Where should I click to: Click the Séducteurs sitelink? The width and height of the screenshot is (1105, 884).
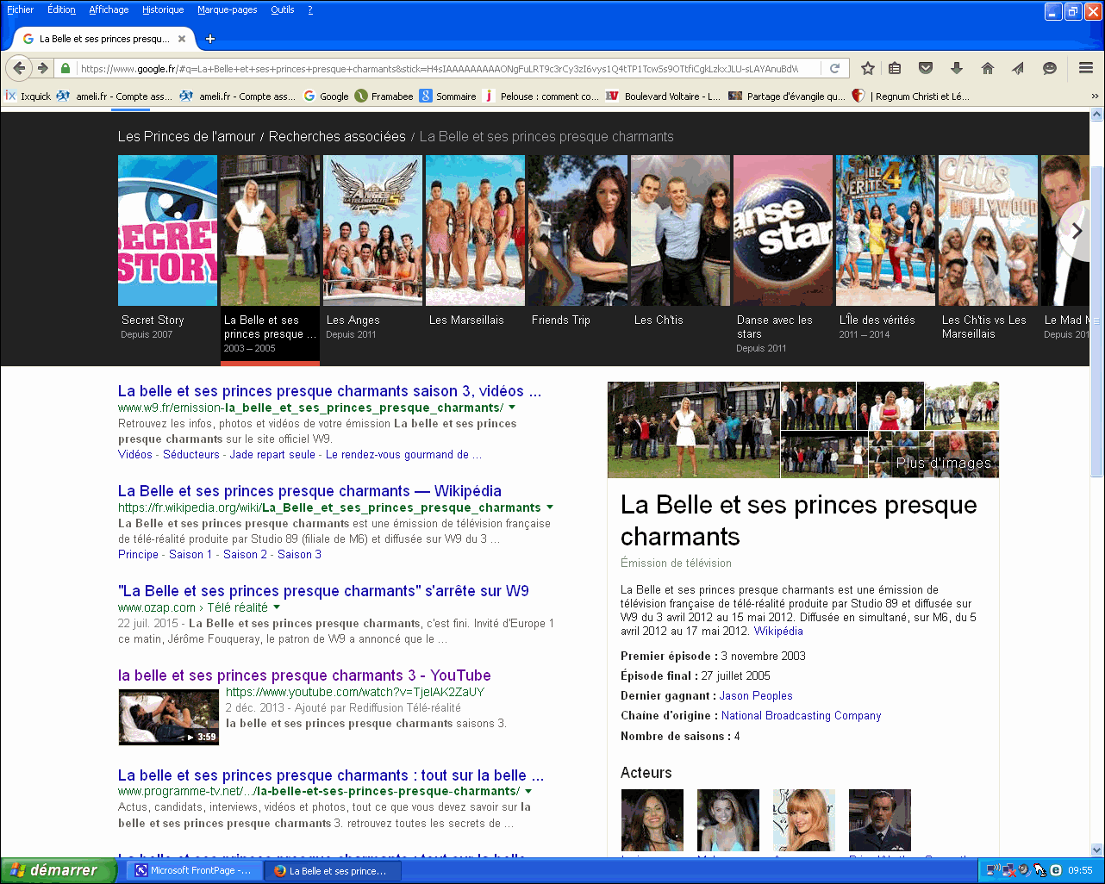[191, 454]
